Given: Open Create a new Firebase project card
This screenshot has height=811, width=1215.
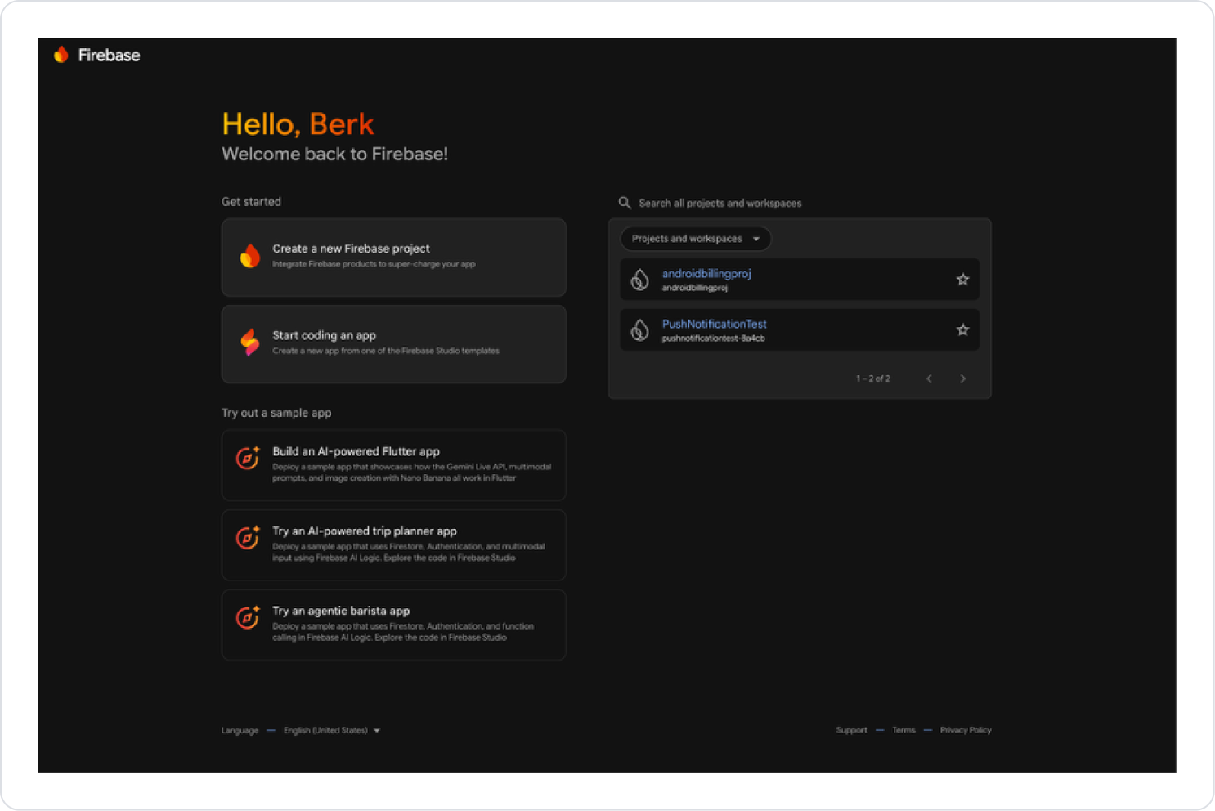Looking at the screenshot, I should click(393, 257).
